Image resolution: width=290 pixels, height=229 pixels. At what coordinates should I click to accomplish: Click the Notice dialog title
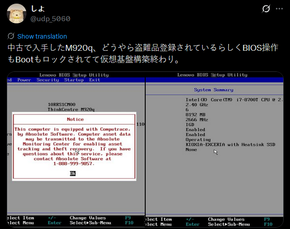click(x=75, y=119)
